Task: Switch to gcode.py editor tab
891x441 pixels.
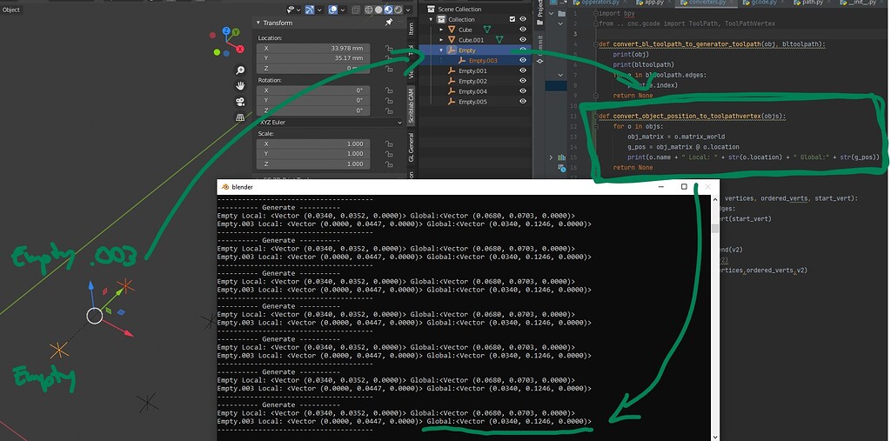Action: pyautogui.click(x=764, y=3)
